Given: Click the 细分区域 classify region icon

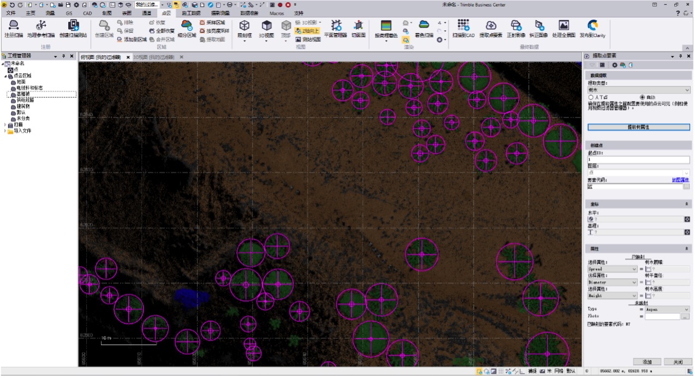Looking at the screenshot, I should (187, 25).
